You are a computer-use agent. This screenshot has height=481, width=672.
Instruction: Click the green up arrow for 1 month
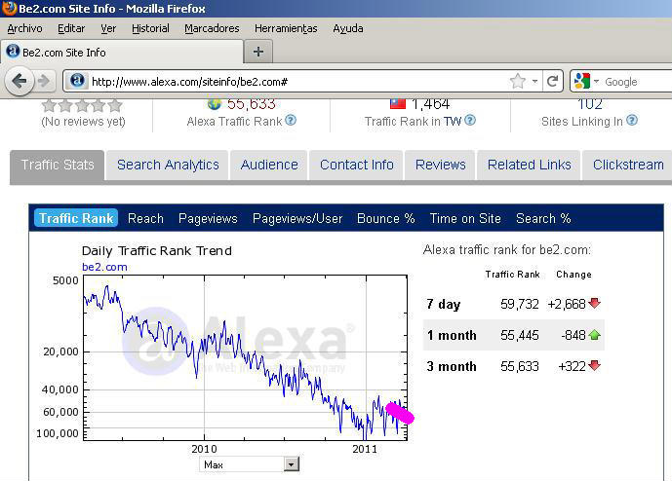[x=595, y=335]
